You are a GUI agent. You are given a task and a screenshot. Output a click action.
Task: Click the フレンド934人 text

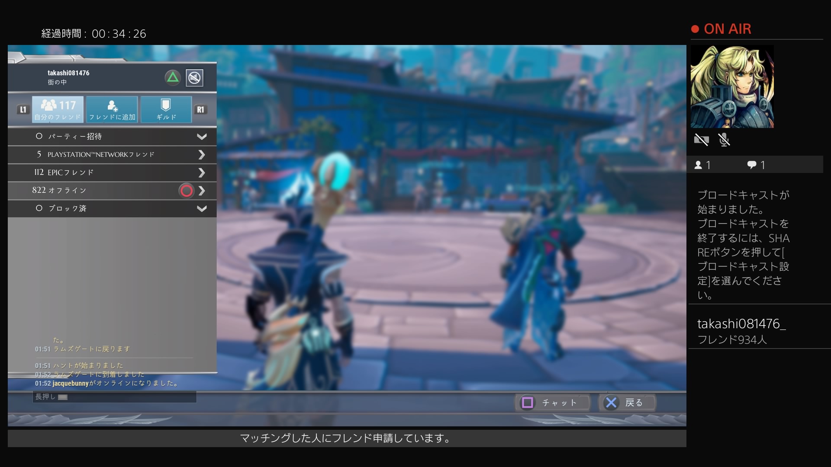point(732,340)
